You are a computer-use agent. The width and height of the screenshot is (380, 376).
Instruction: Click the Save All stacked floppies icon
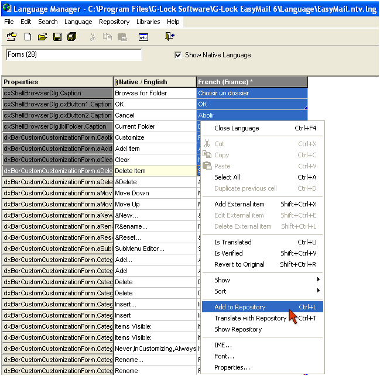point(72,37)
